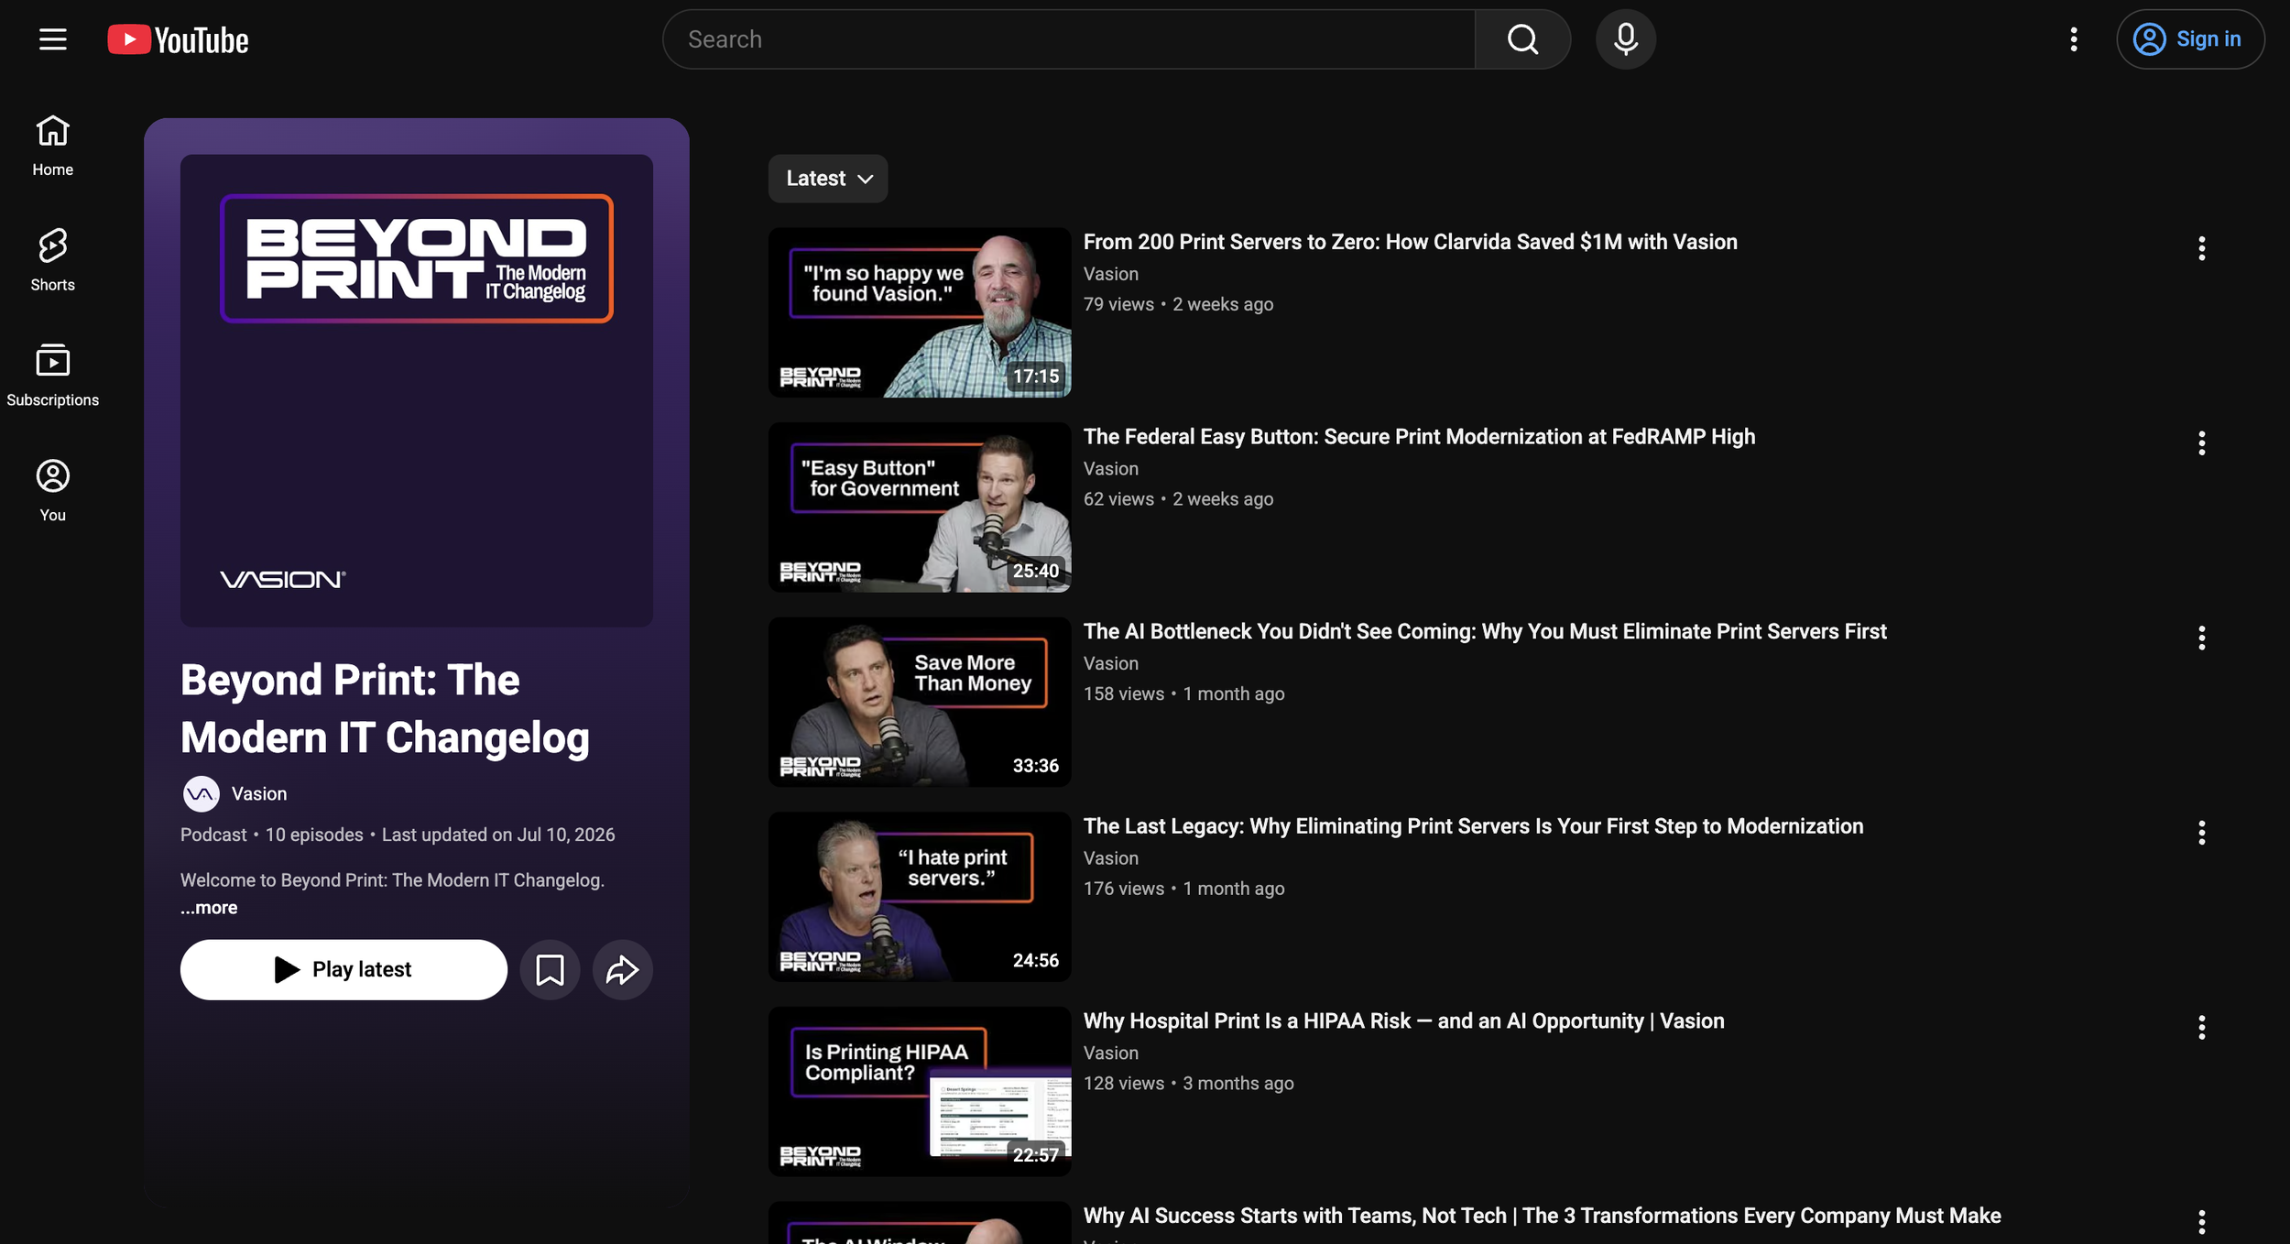Open options for the Hospital Print HIPAA video

(x=2202, y=1028)
